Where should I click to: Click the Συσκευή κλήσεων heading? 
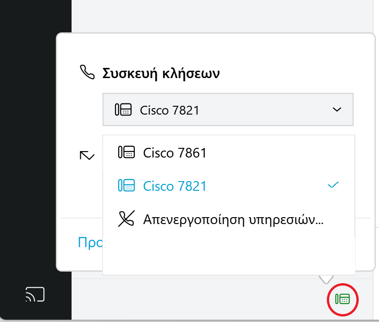pos(161,73)
